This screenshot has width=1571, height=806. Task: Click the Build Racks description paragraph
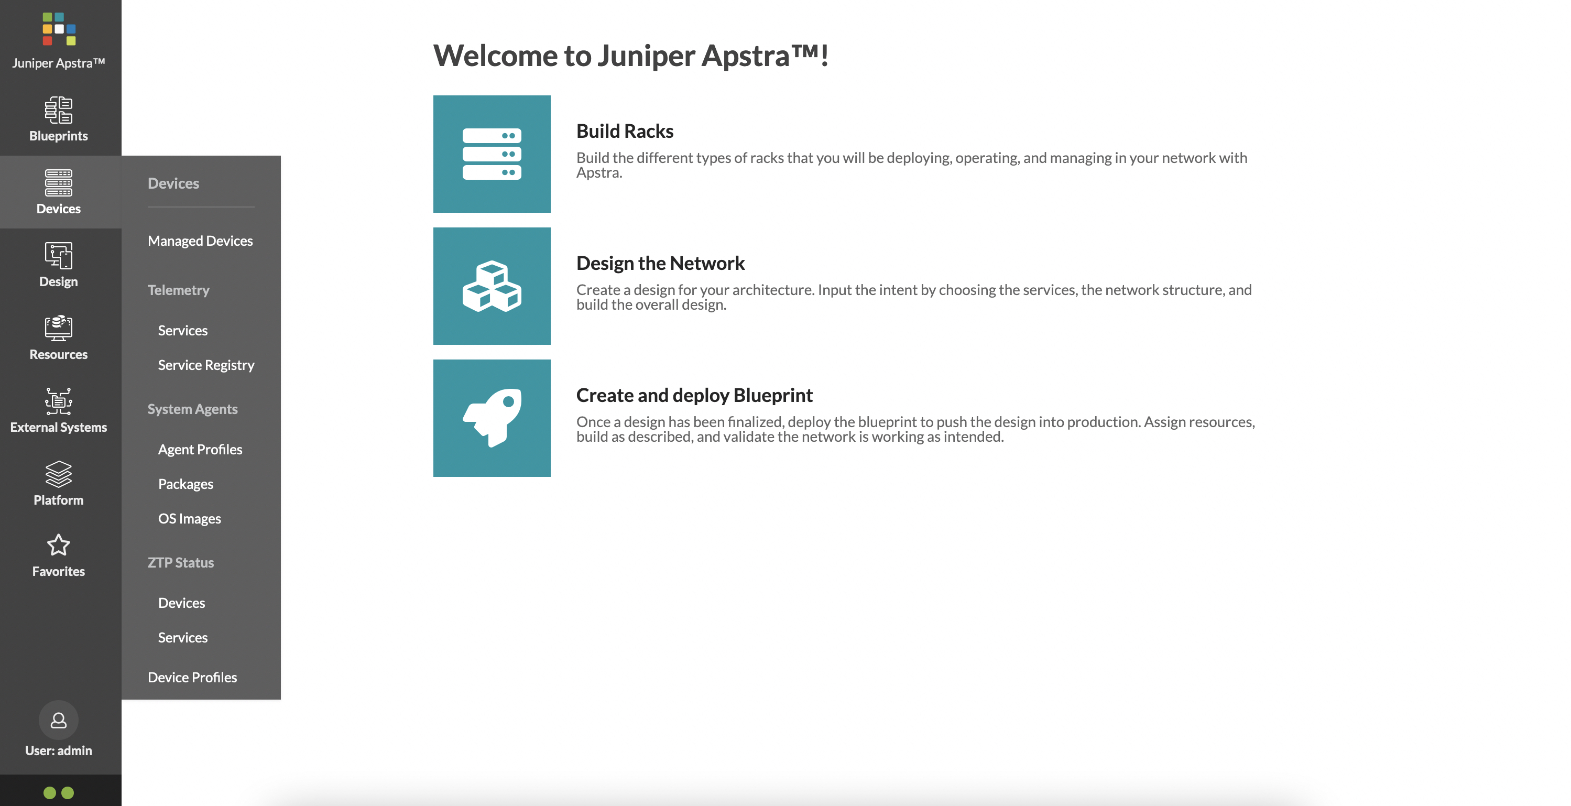(912, 165)
